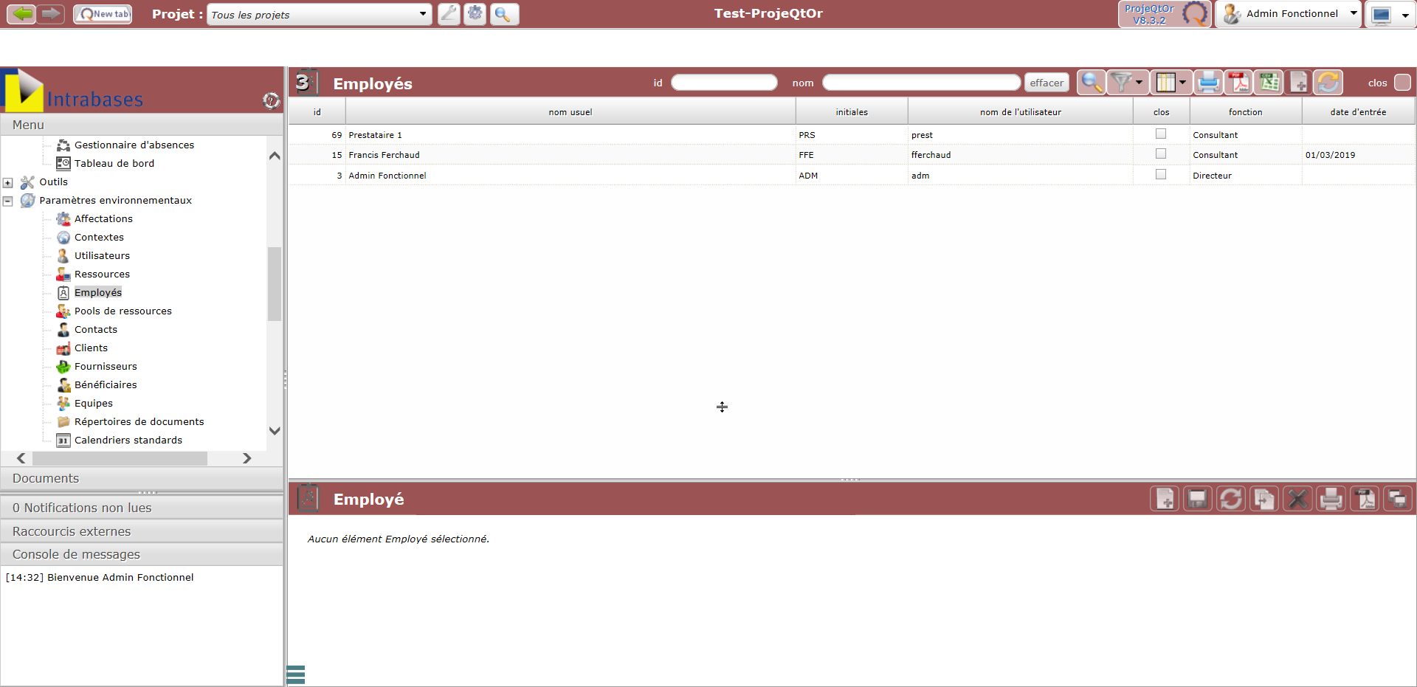Export the Employés list to CSV
Screen dimensions: 1417x687
(1269, 83)
